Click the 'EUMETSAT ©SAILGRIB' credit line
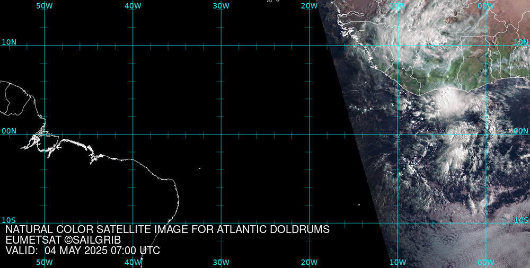This screenshot has height=268, width=530. (63, 240)
